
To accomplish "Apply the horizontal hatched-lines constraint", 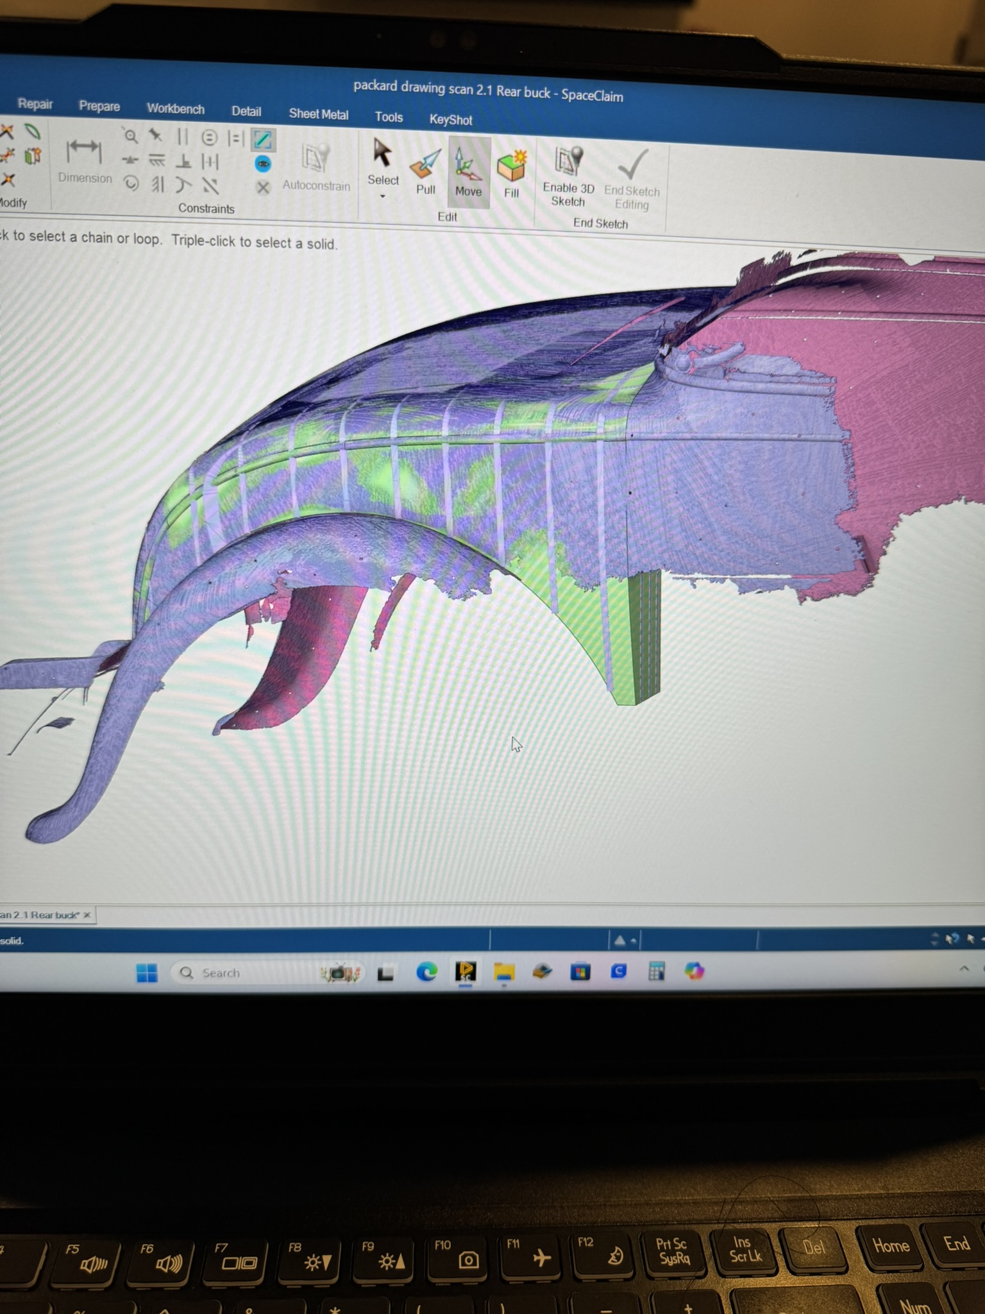I will (x=156, y=160).
